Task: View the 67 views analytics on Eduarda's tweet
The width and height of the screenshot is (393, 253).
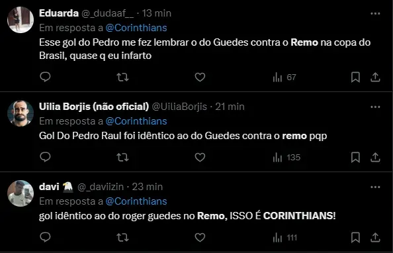Action: pos(284,77)
